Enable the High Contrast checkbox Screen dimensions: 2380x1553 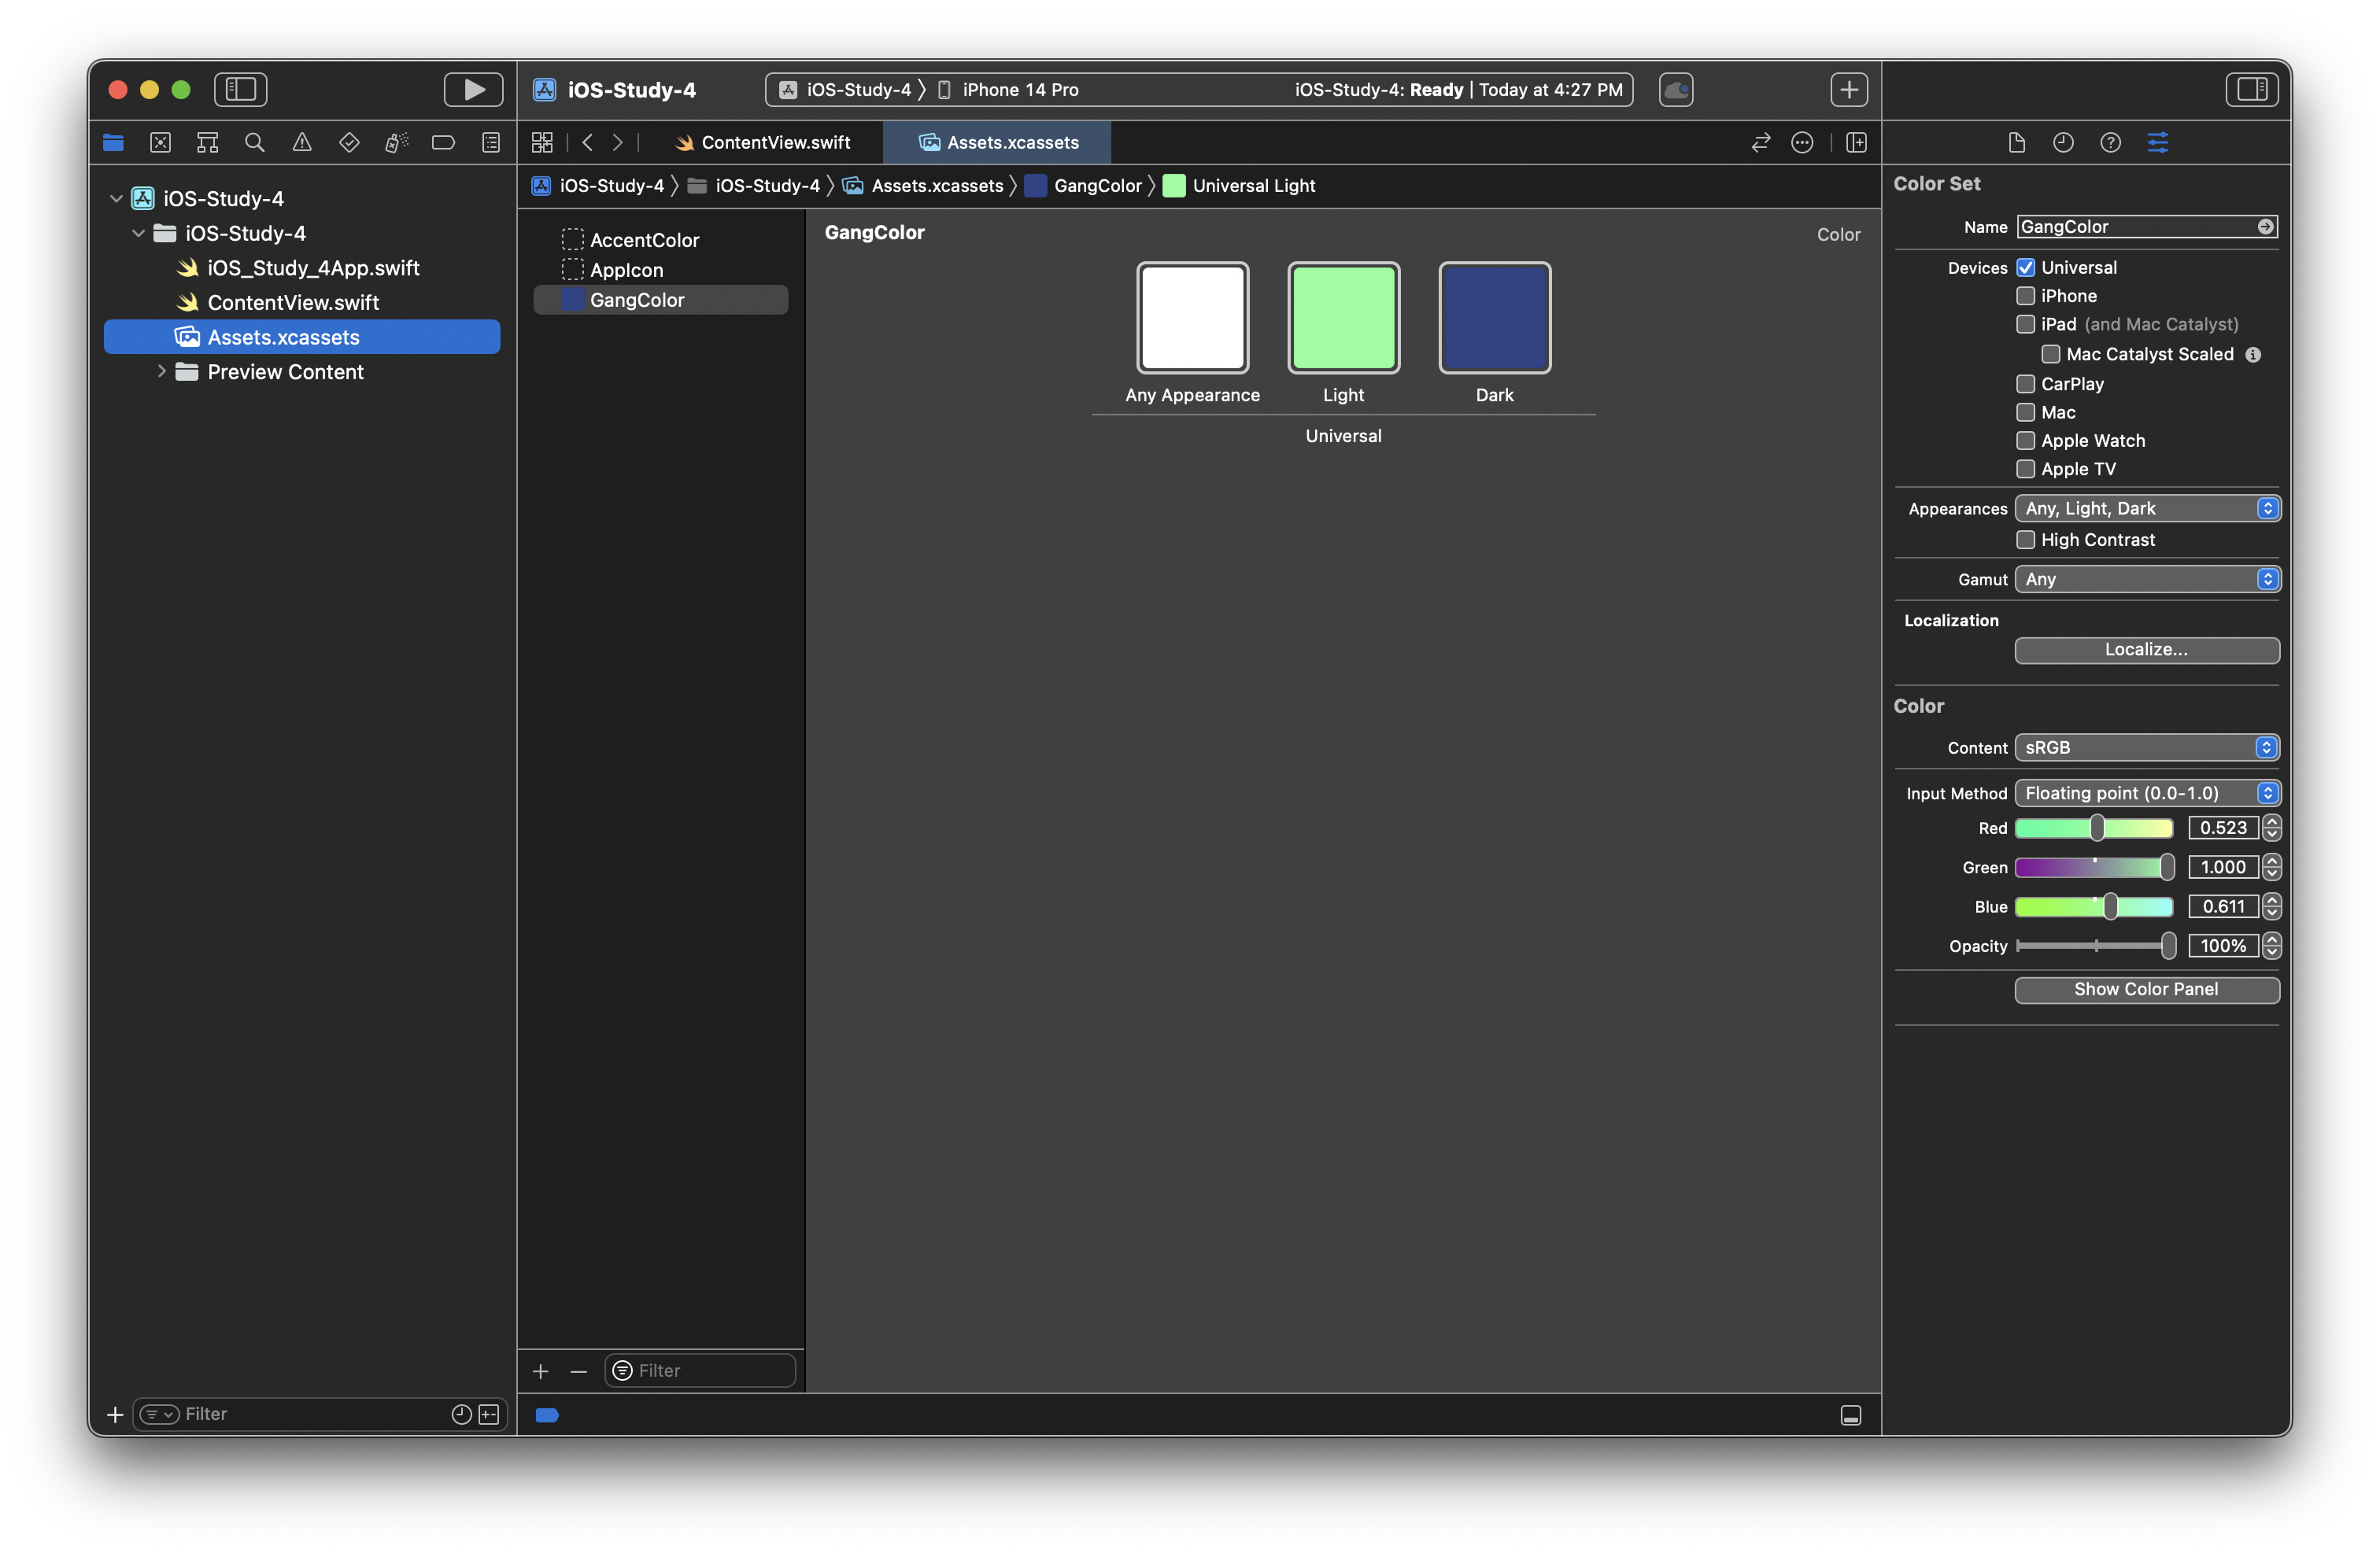[x=2025, y=540]
